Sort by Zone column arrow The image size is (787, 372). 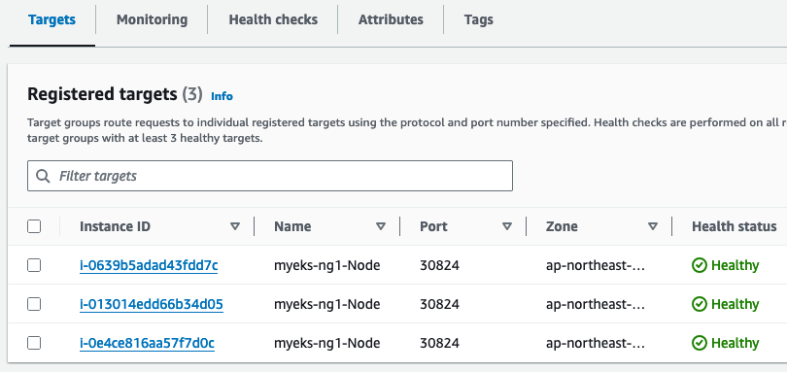pos(653,226)
